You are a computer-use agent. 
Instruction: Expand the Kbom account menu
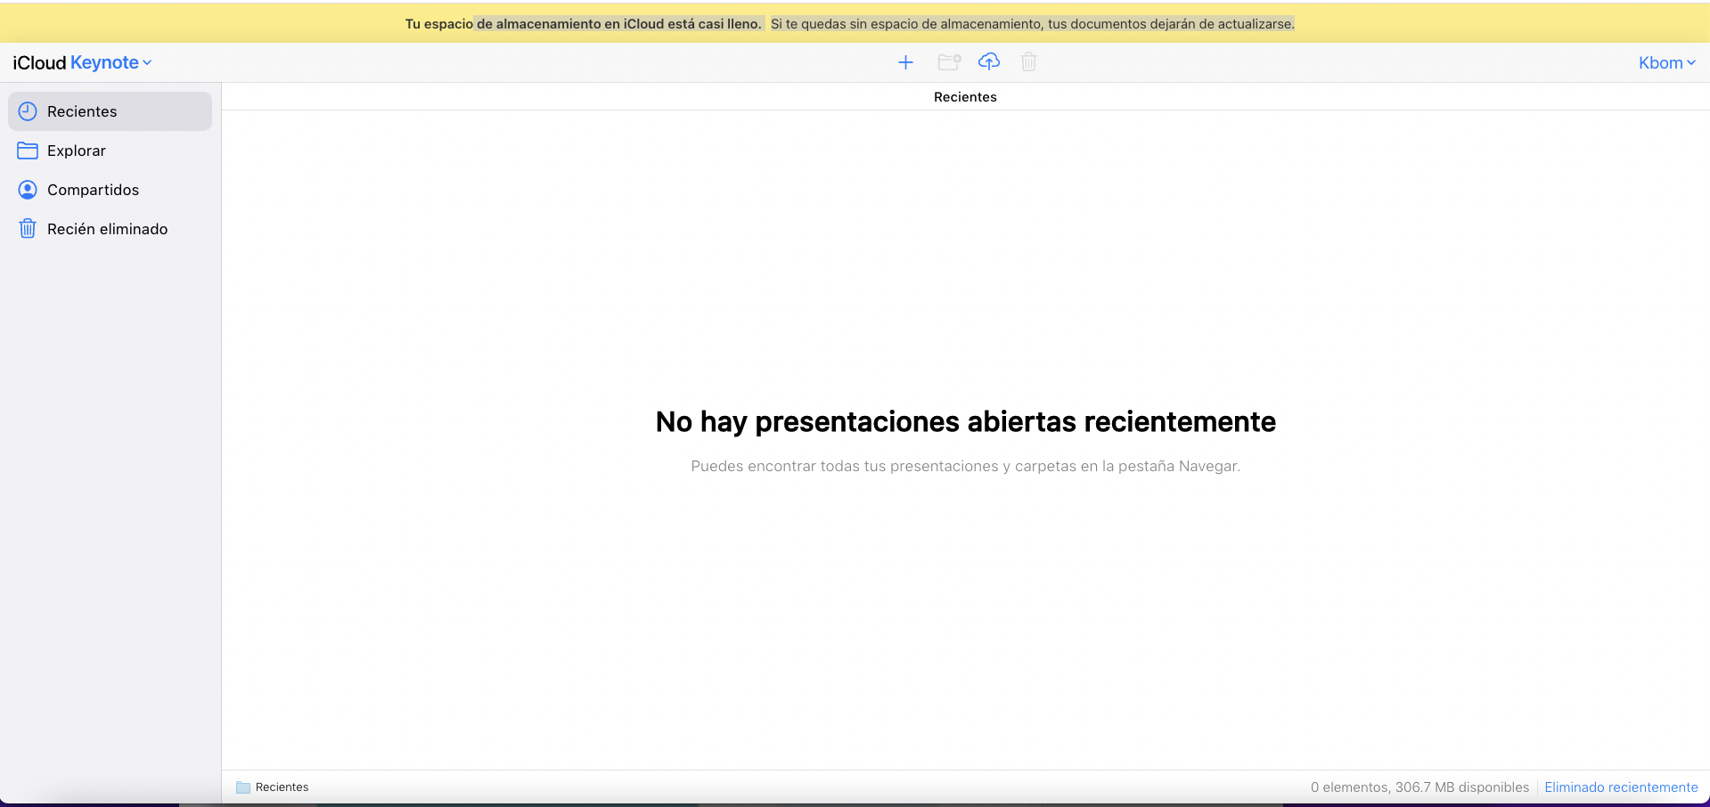click(1666, 62)
